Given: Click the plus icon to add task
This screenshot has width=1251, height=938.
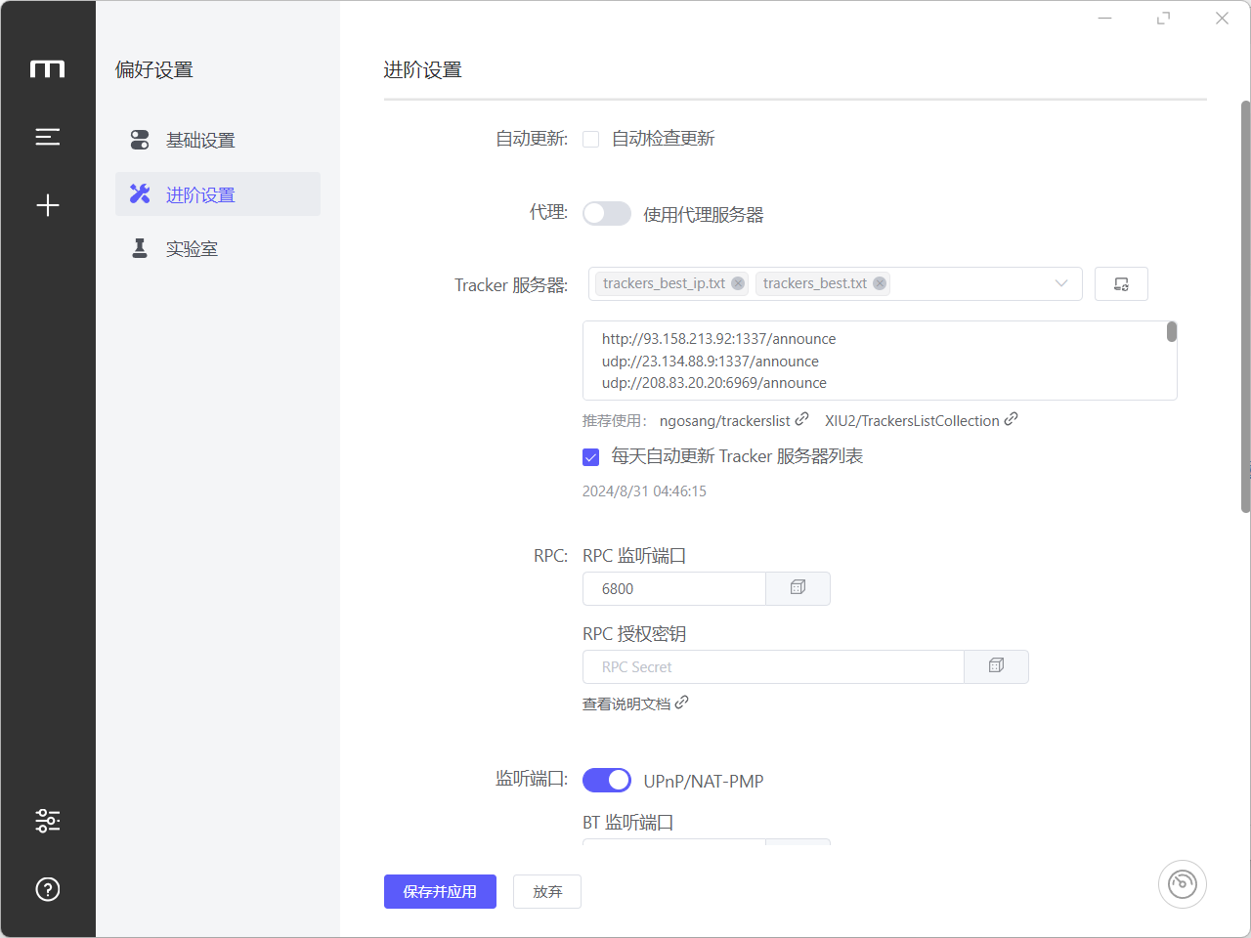Looking at the screenshot, I should pos(47,205).
